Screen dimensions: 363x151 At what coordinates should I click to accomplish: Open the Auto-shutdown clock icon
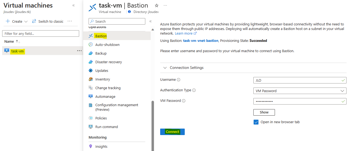click(x=91, y=45)
